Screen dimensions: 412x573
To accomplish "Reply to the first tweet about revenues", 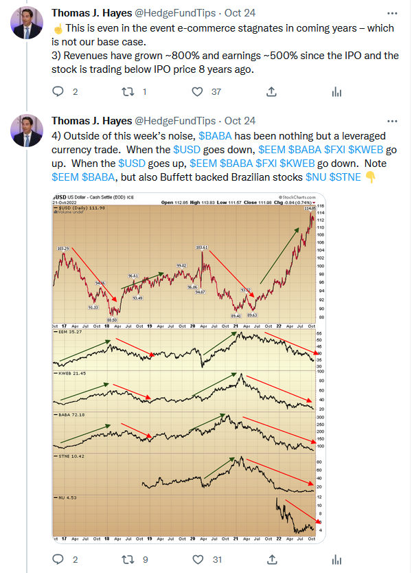I will point(58,91).
